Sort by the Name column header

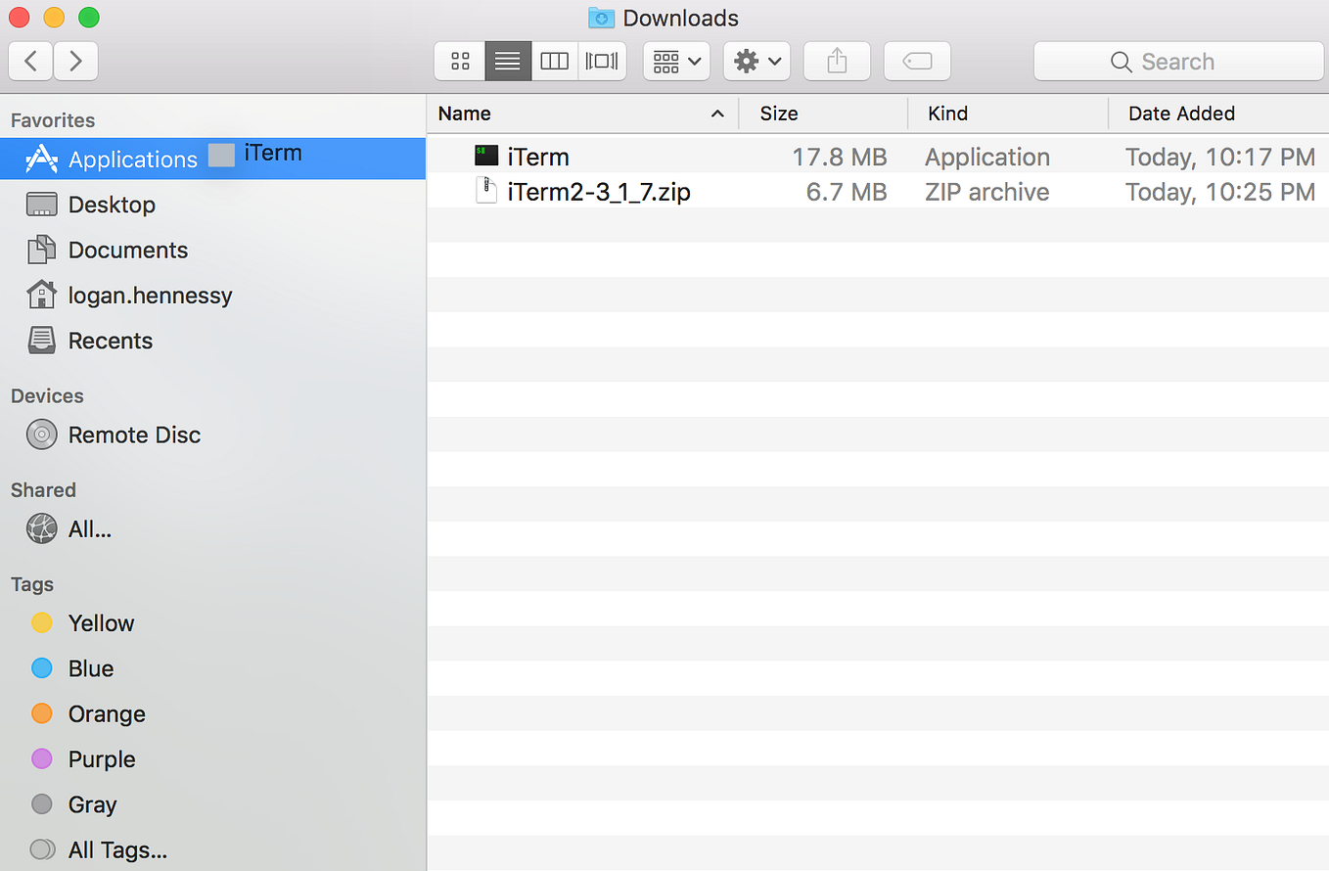coord(582,114)
